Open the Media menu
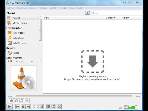 tap(11, 8)
